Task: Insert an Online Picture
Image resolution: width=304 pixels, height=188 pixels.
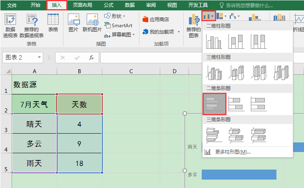Action: point(92,23)
